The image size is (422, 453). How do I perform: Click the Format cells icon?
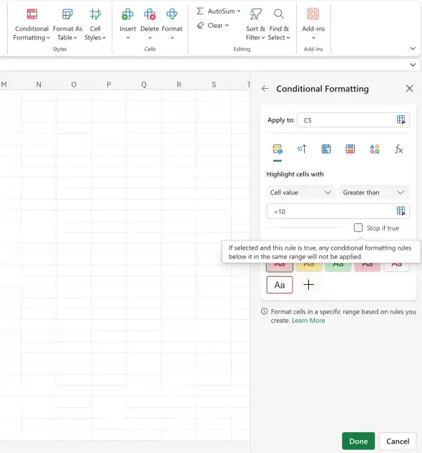coord(172,14)
